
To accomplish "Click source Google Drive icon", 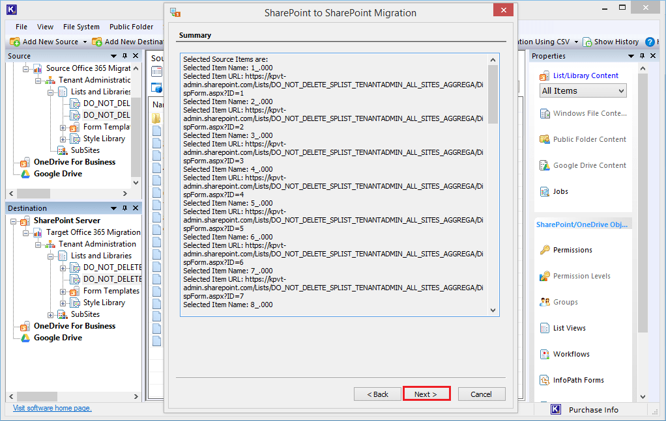I will click(25, 174).
